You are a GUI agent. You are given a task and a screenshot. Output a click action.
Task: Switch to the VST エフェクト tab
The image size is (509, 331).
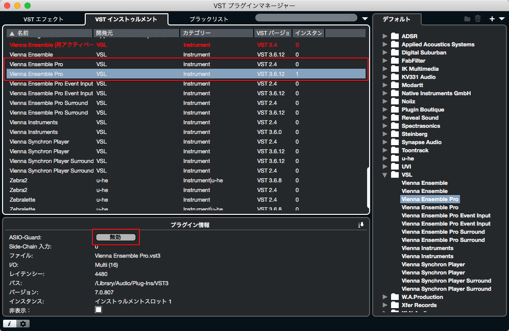43,19
